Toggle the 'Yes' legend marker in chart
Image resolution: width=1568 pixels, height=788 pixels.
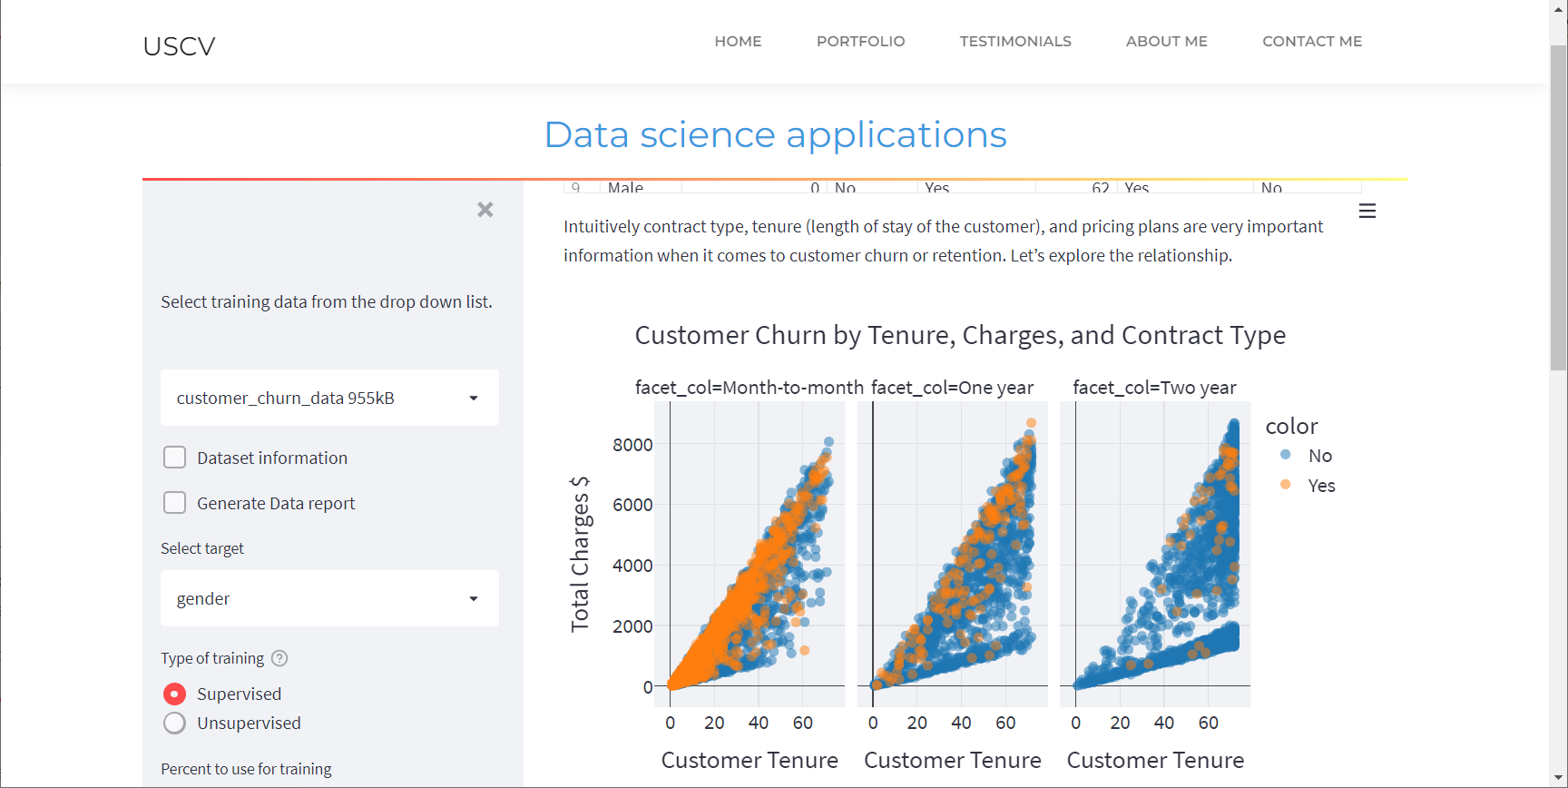(x=1285, y=485)
